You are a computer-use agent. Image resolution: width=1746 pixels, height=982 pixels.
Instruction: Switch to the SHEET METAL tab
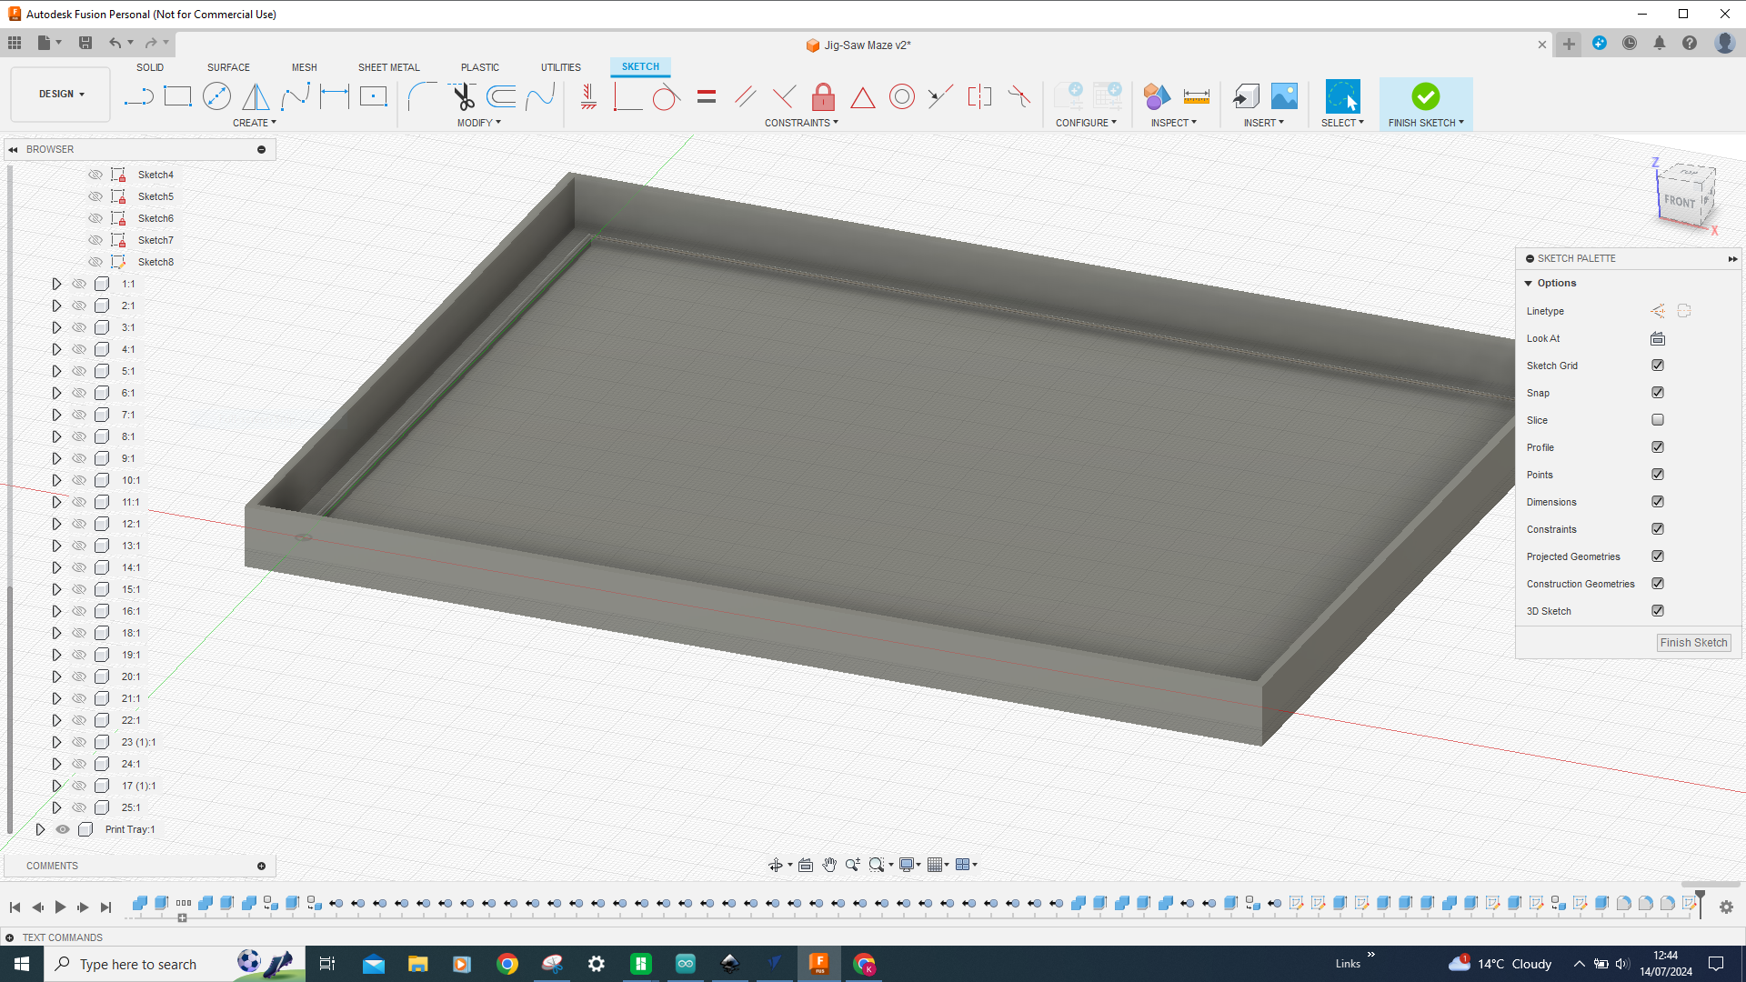tap(389, 67)
